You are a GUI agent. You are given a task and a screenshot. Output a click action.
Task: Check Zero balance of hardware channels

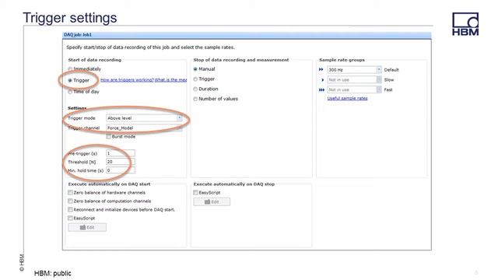pos(70,192)
